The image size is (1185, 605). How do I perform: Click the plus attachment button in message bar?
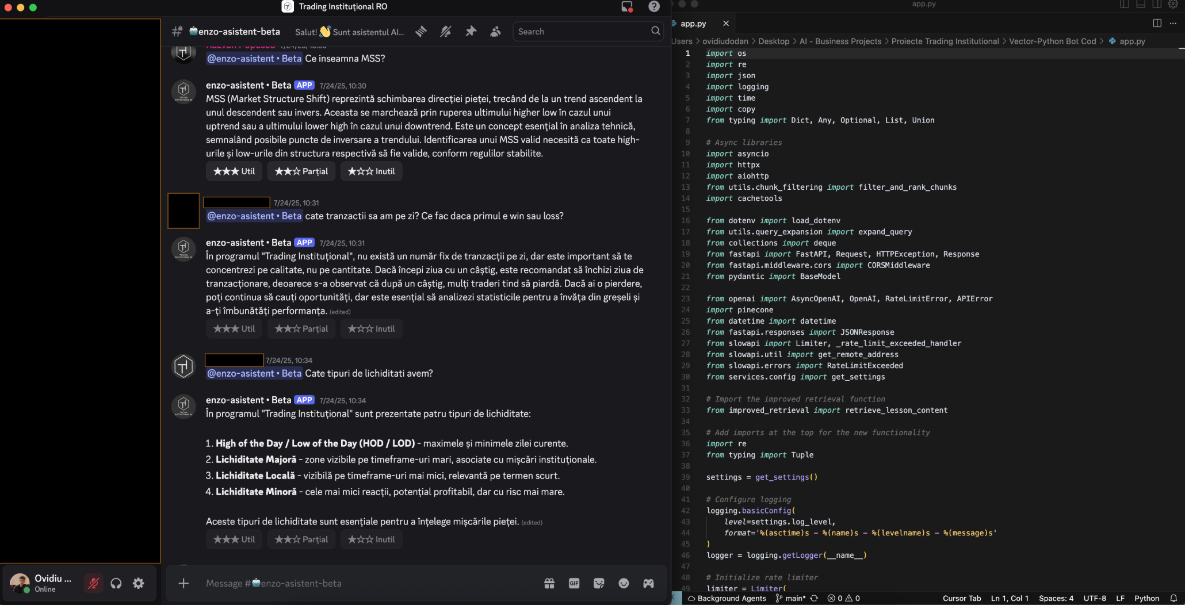[184, 583]
